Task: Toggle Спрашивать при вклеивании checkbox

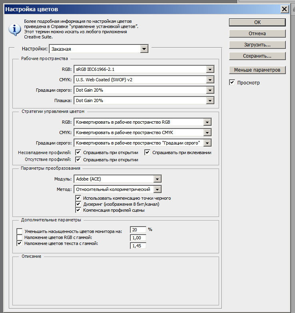Action: [147, 152]
